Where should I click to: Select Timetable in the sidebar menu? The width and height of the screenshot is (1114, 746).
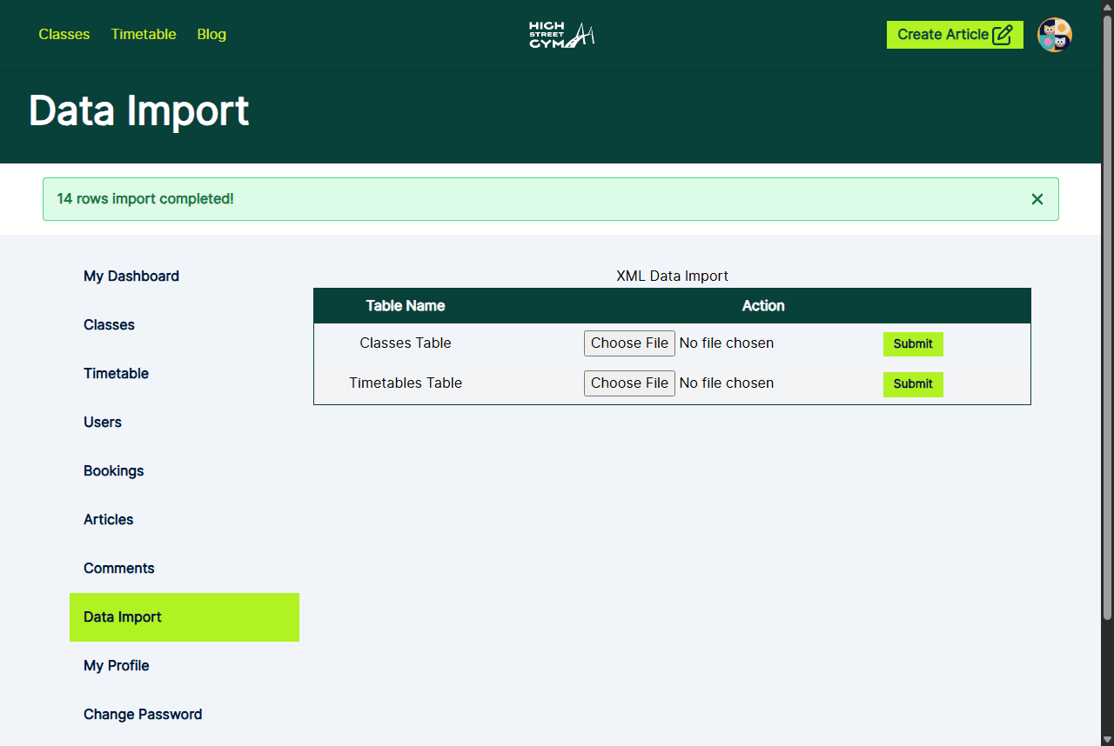pos(116,374)
